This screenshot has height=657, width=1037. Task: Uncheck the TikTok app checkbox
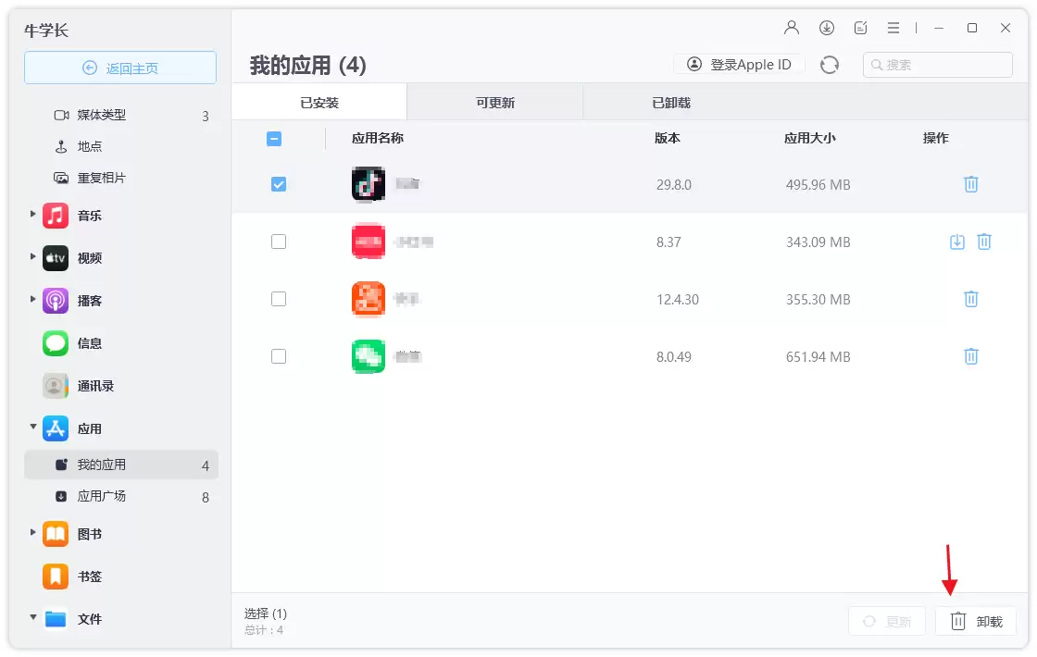point(279,184)
